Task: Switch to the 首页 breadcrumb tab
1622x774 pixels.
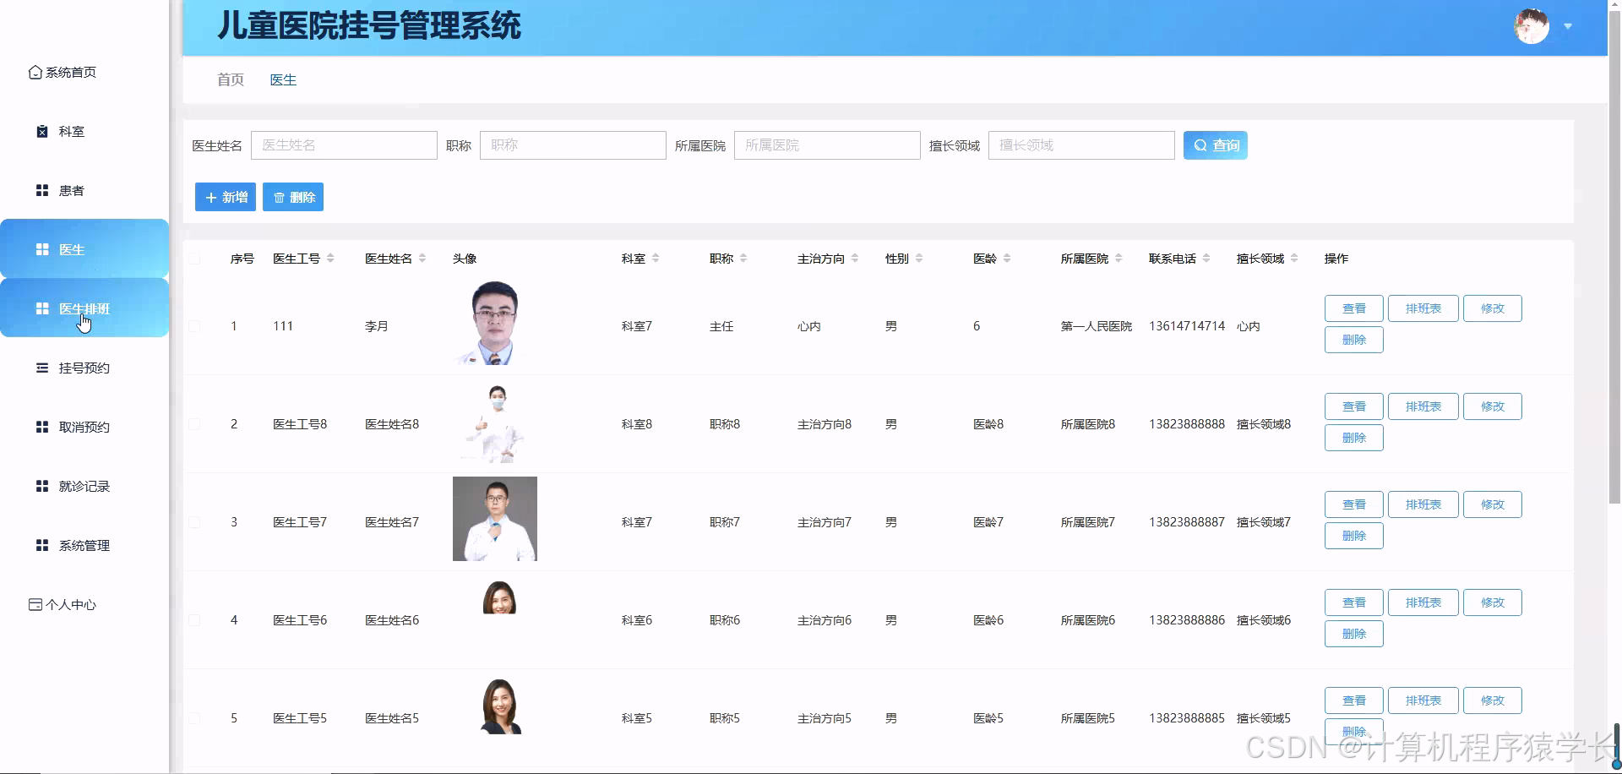Action: click(x=229, y=79)
